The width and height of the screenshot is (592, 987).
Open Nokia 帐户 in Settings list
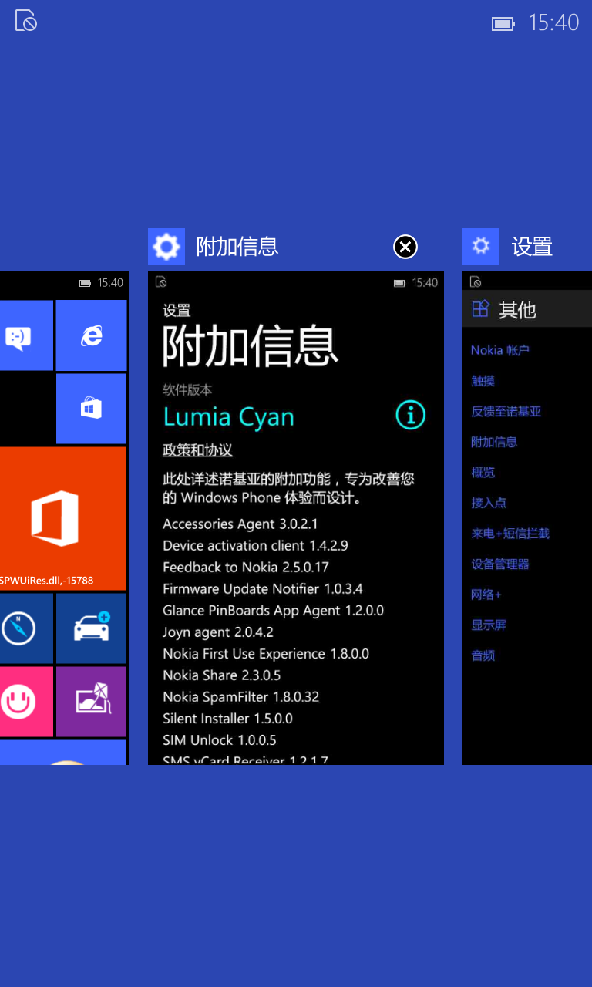point(500,350)
